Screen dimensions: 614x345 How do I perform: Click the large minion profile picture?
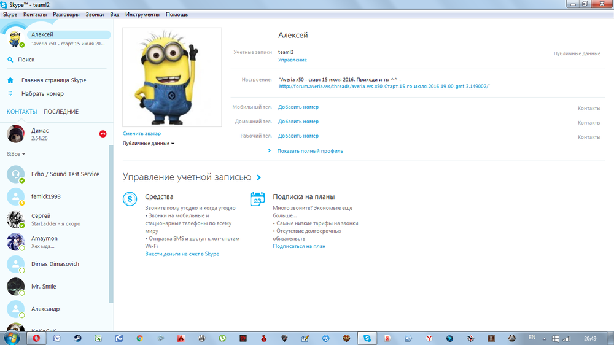(x=172, y=77)
